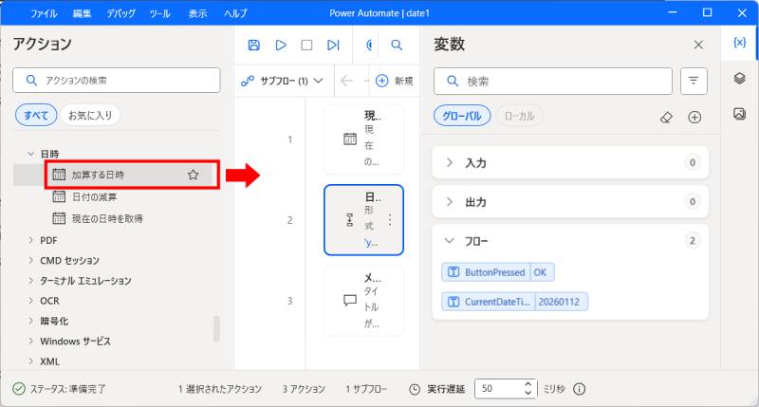The height and width of the screenshot is (407, 759).
Task: Run the flow with the play icon
Action: coord(280,45)
